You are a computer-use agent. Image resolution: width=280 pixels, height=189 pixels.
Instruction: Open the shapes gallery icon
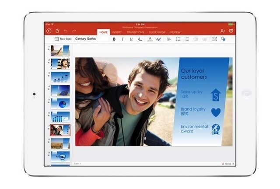pyautogui.click(x=223, y=39)
